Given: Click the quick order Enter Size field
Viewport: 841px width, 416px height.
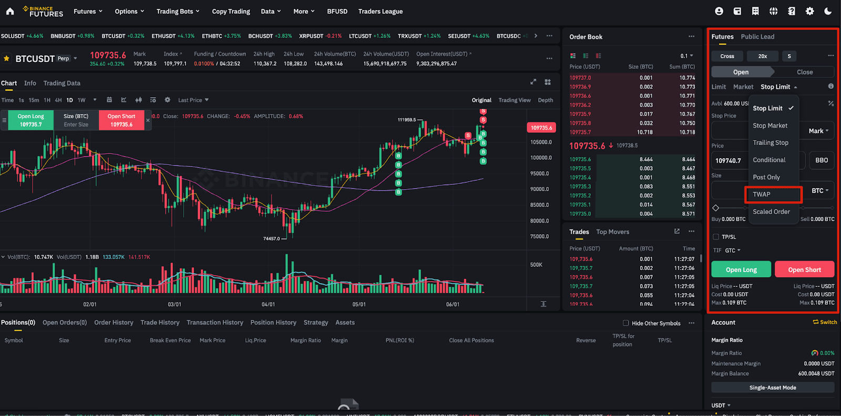Looking at the screenshot, I should 76,124.
